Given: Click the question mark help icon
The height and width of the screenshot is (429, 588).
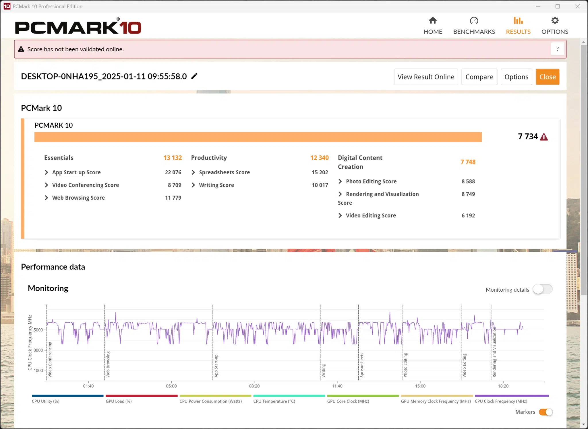Looking at the screenshot, I should (557, 49).
